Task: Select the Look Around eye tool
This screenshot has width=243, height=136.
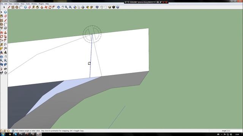Action: [x=5, y=69]
